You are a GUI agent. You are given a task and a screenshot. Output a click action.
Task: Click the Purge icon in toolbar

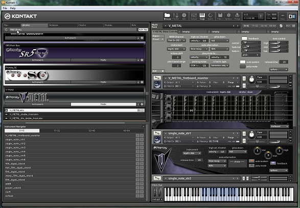point(237,16)
